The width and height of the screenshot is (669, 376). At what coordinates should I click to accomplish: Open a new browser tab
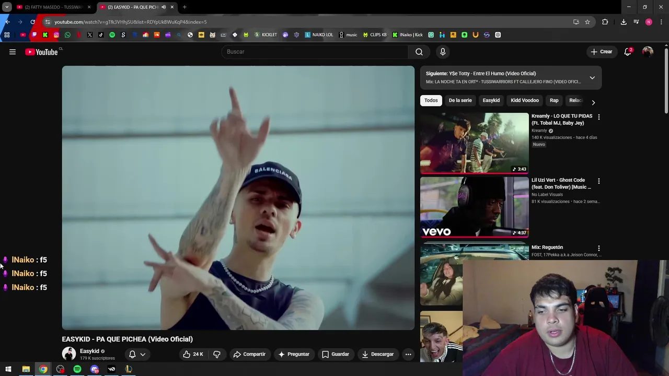pyautogui.click(x=184, y=7)
